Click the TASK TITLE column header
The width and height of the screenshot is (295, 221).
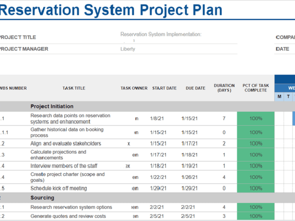pyautogui.click(x=74, y=88)
